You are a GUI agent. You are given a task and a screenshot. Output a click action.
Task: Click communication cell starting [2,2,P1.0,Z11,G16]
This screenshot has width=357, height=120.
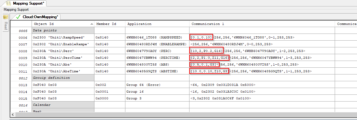tap(262, 58)
